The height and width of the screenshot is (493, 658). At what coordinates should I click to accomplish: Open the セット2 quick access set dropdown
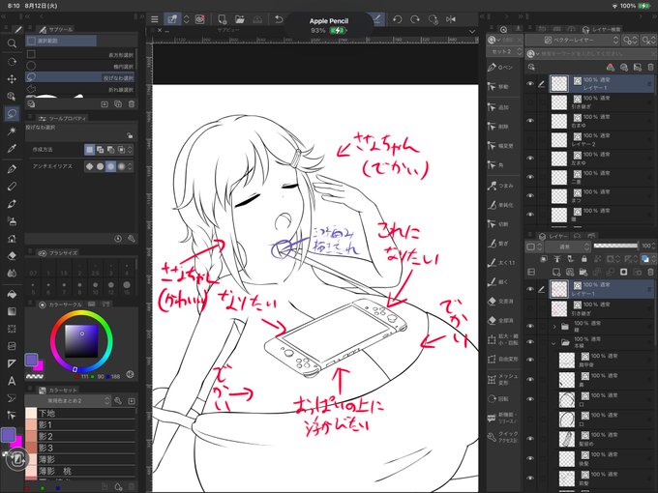coord(505,51)
